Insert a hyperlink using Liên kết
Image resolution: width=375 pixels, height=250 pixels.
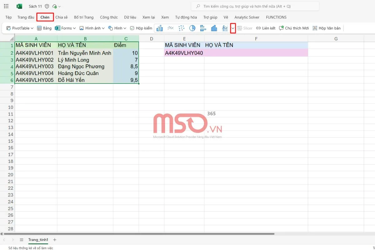[265, 28]
